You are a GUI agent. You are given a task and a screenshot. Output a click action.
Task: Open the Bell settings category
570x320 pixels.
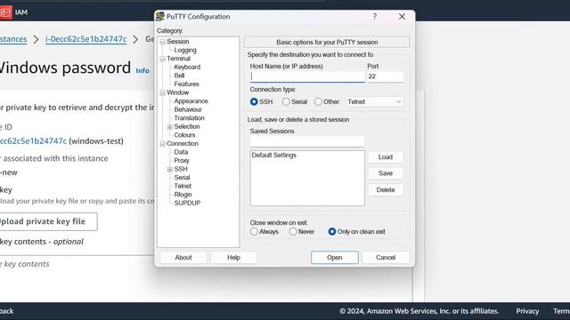click(179, 76)
